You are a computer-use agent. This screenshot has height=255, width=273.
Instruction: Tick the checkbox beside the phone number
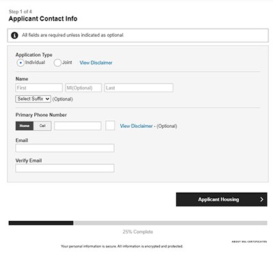pos(111,126)
